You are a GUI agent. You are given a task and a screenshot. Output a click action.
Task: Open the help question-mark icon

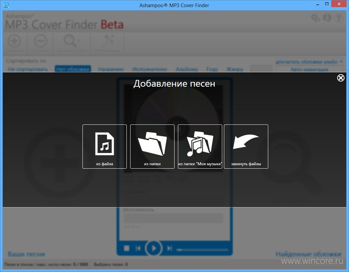click(x=339, y=18)
